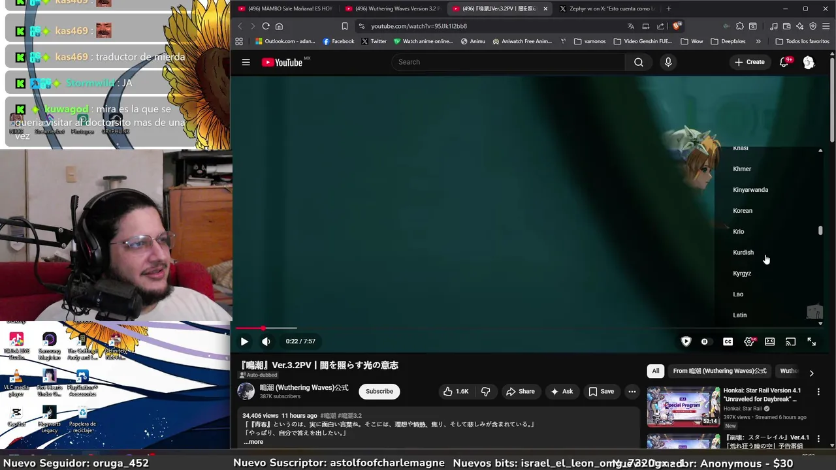Mute the video volume icon

click(266, 341)
